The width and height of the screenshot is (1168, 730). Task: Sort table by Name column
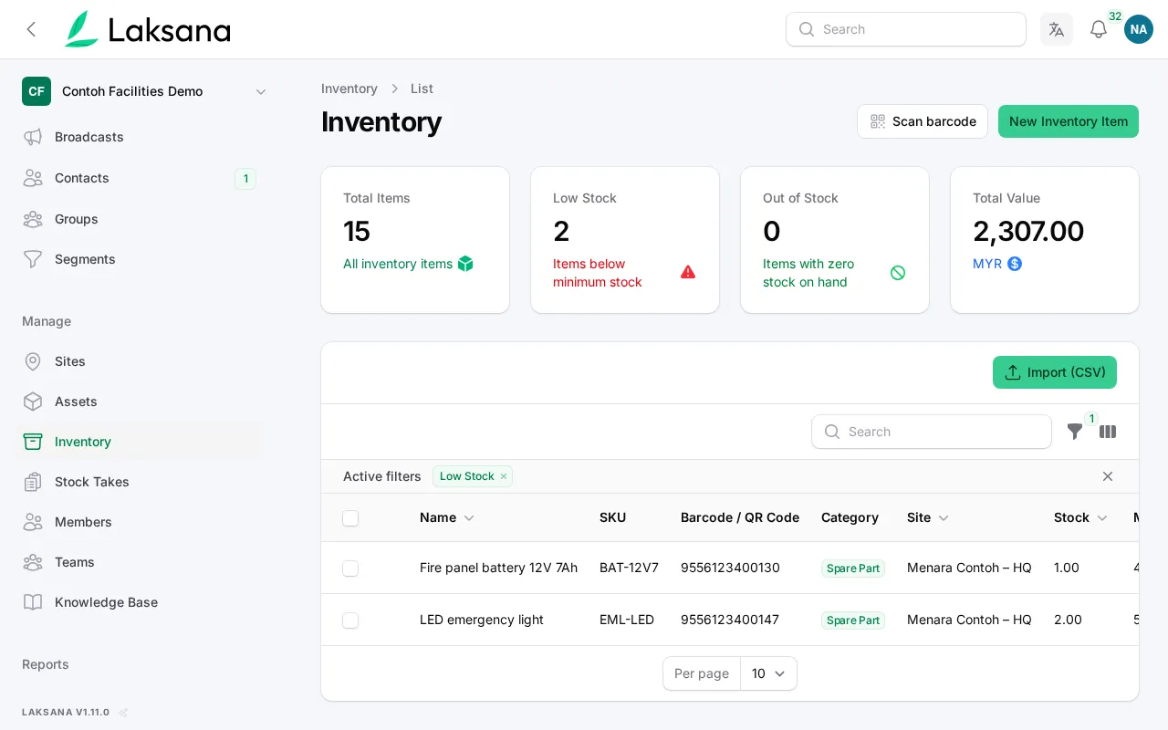coord(447,517)
